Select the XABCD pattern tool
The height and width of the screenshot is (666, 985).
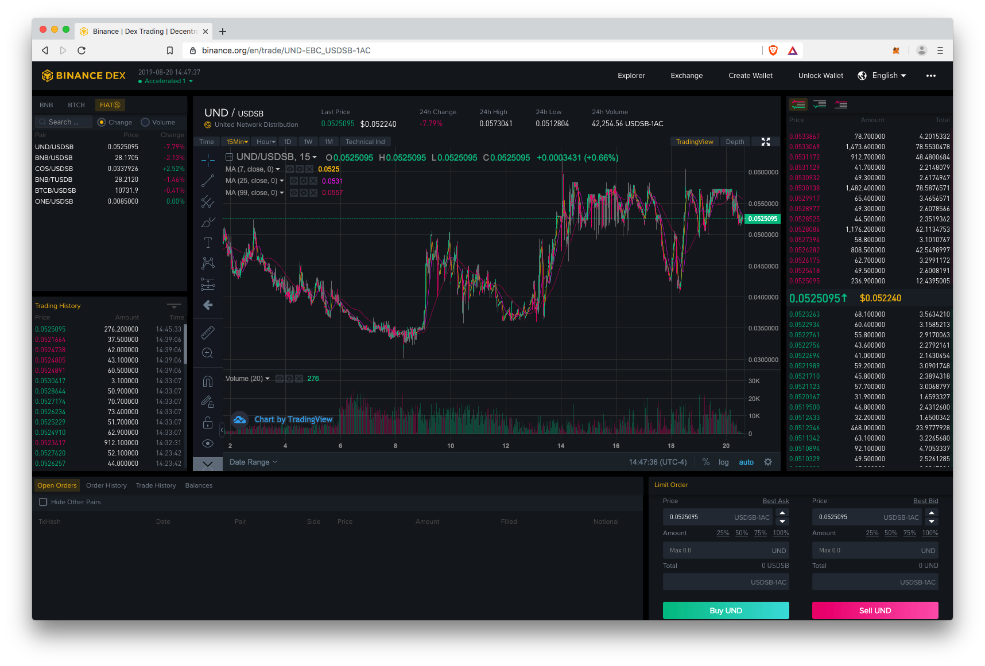coord(208,263)
